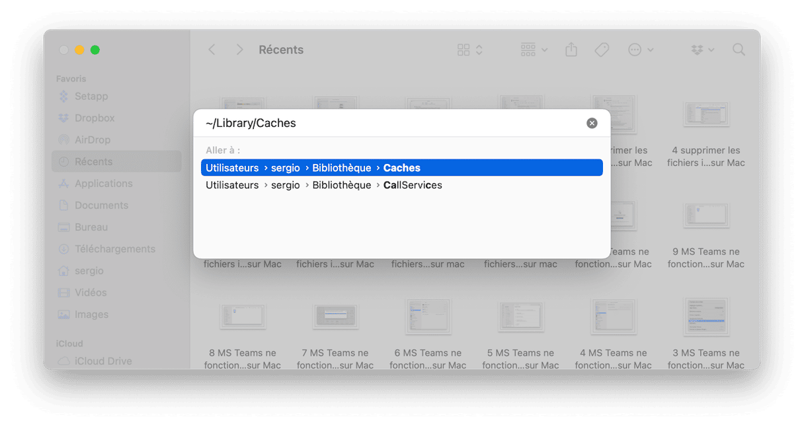The image size is (804, 427).
Task: Choose the CallServices path suggestion
Action: (x=402, y=185)
